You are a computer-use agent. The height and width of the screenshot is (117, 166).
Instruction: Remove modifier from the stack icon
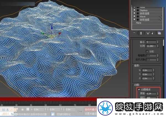(152, 33)
